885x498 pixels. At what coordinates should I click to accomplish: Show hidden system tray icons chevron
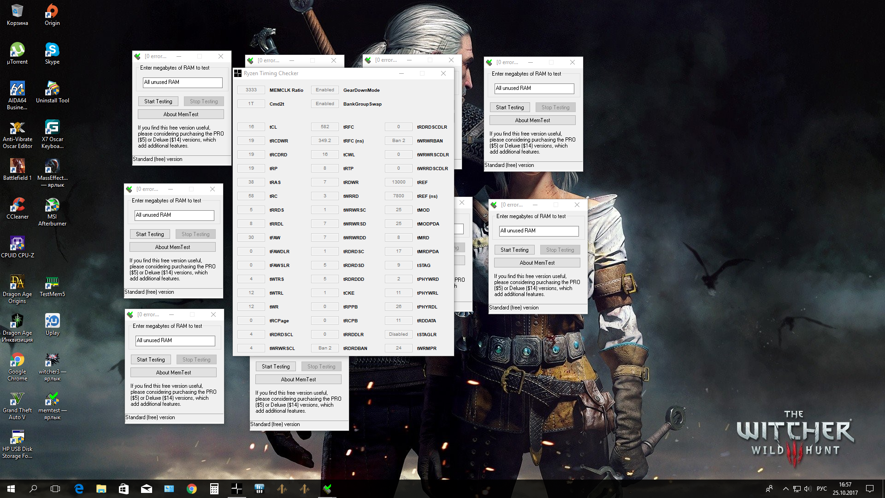785,489
